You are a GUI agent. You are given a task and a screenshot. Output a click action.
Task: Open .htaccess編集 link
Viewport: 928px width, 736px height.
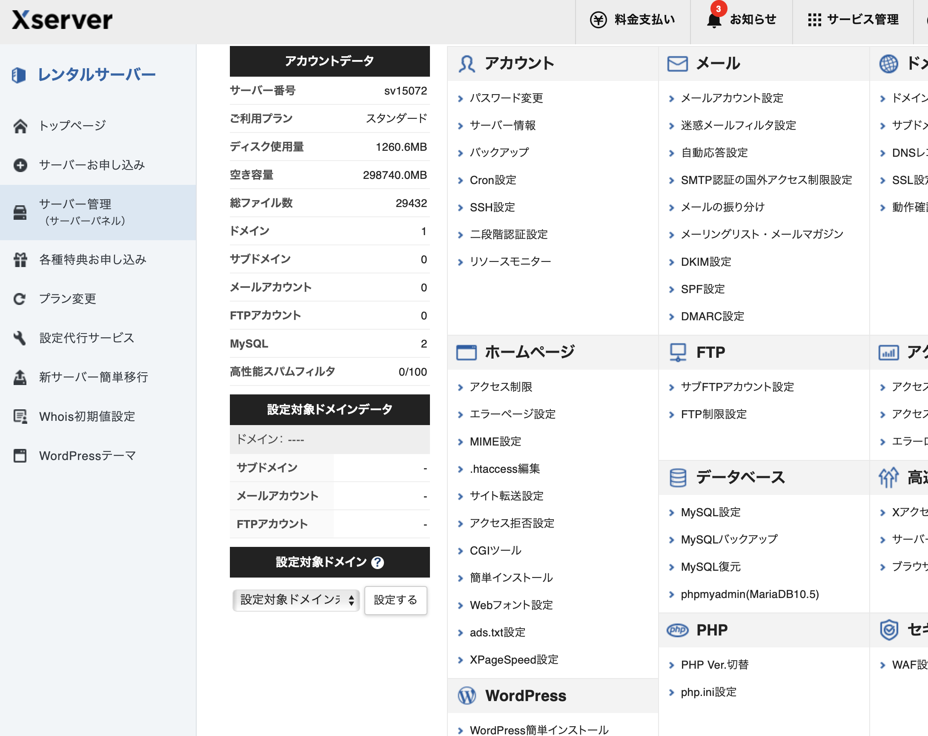pos(504,469)
